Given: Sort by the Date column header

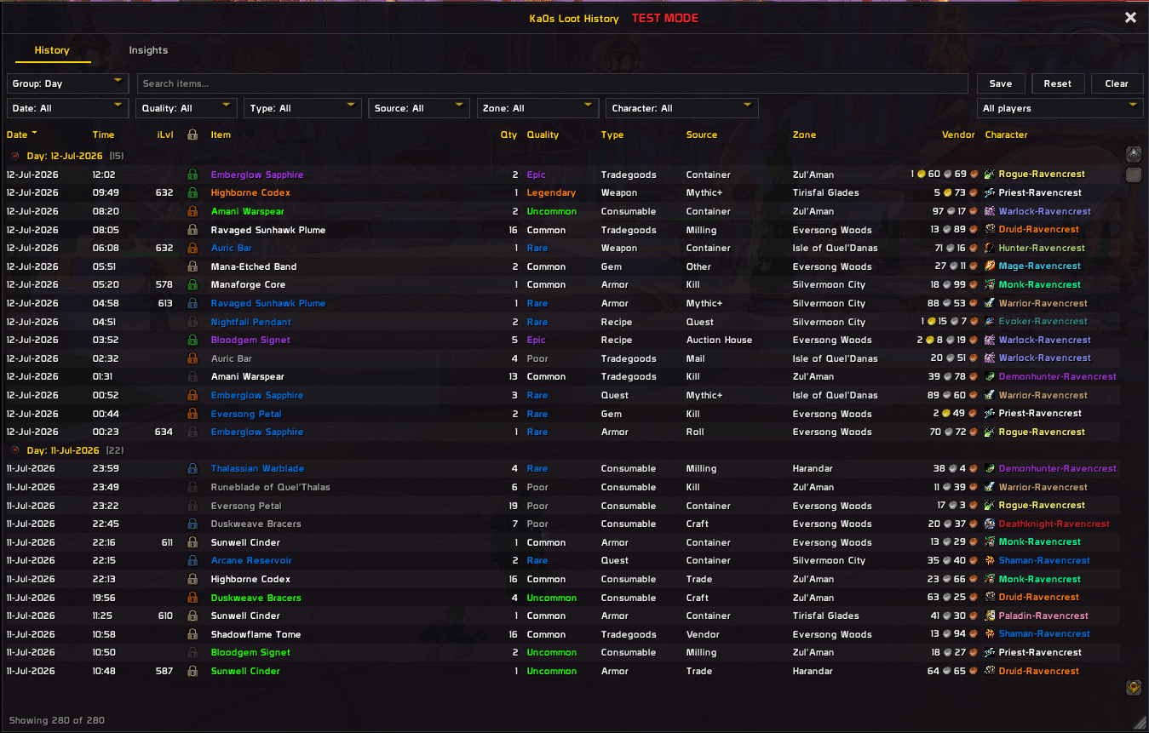Looking at the screenshot, I should pyautogui.click(x=17, y=135).
